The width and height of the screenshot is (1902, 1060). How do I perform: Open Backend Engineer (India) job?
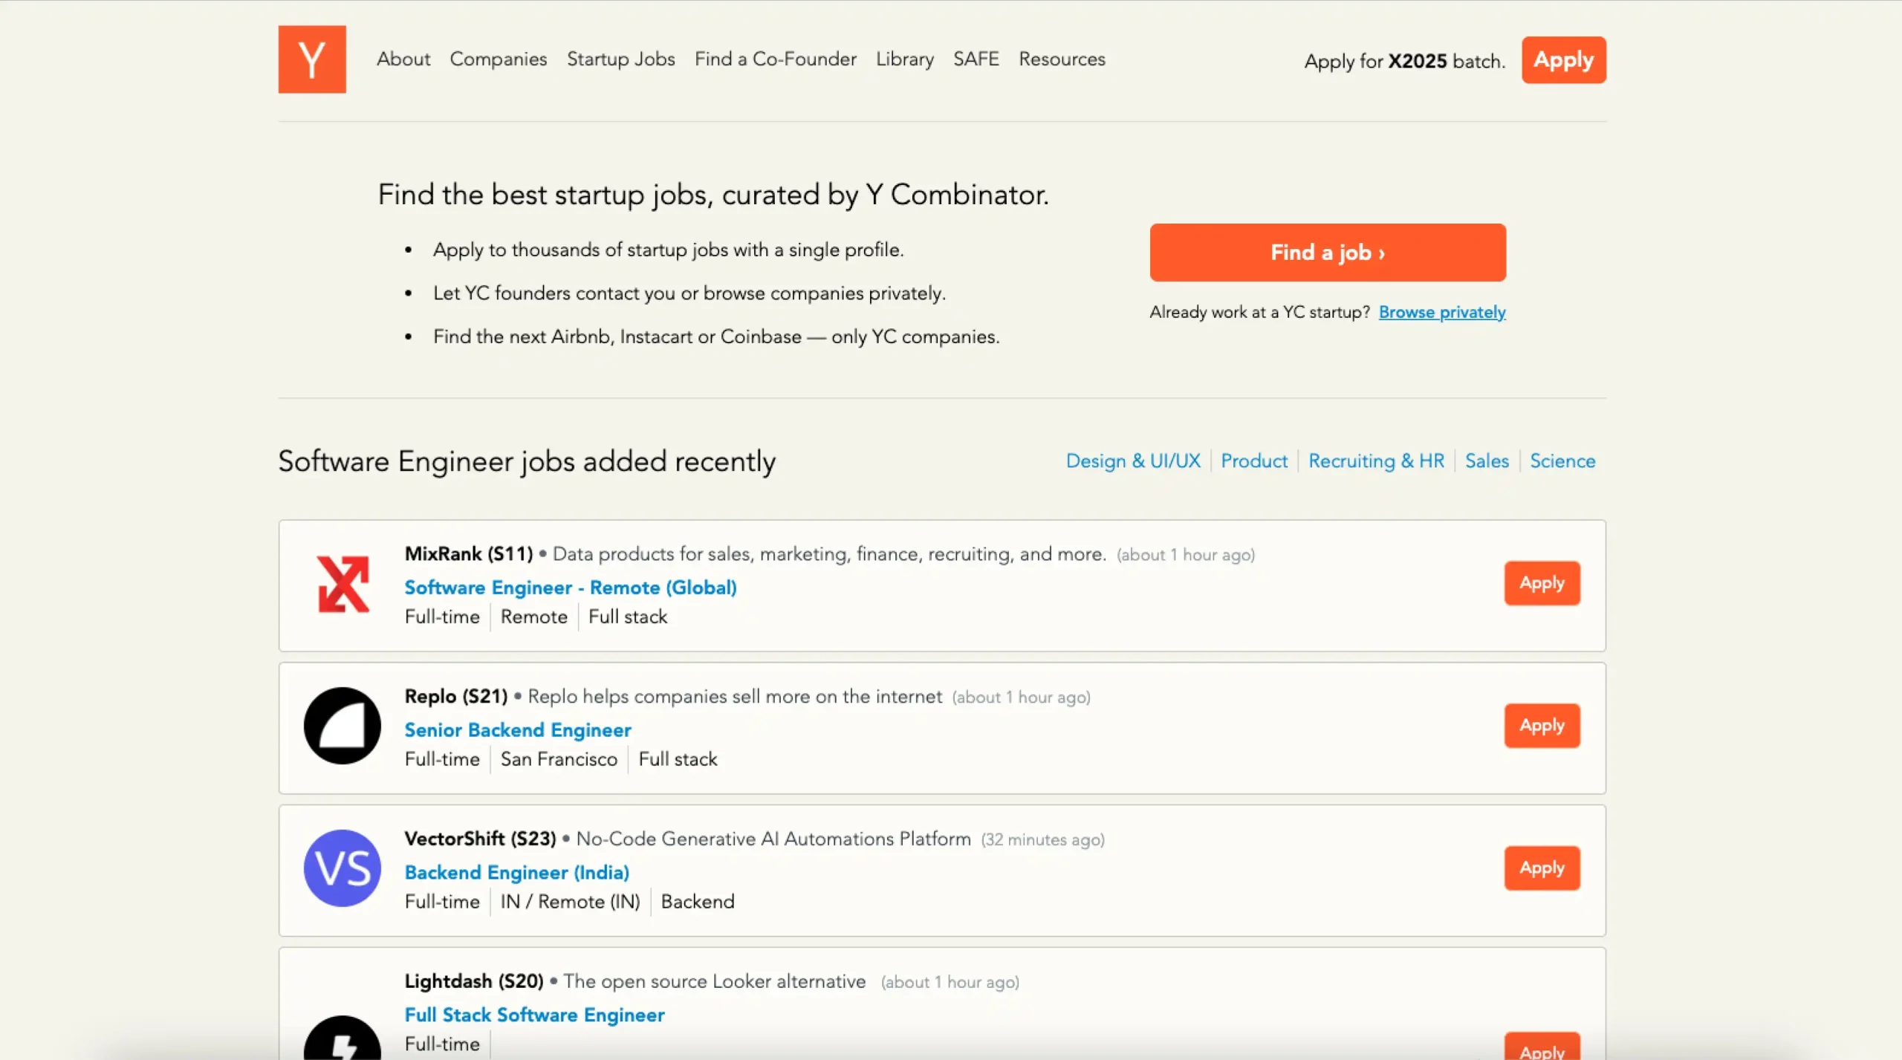pos(517,873)
